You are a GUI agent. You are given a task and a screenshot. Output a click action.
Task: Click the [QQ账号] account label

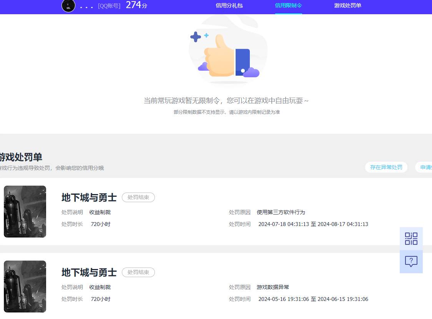pos(109,6)
